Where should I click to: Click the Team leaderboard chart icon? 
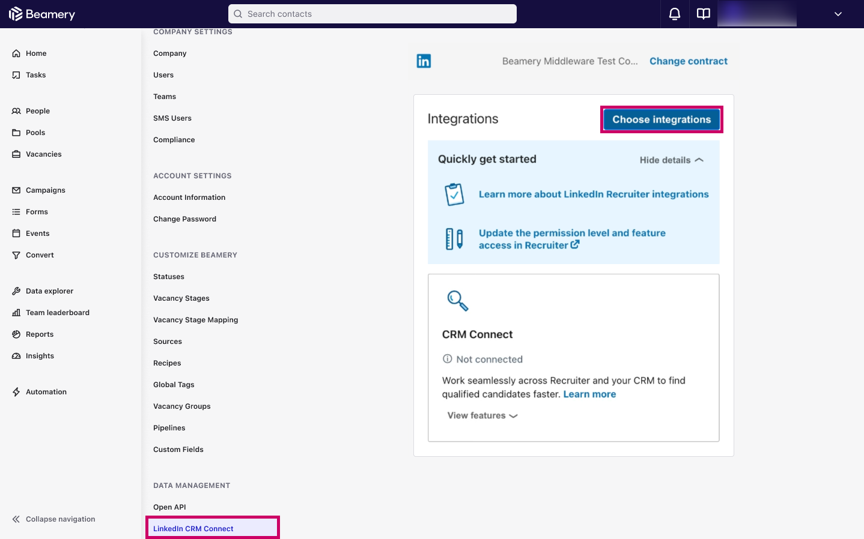point(16,313)
